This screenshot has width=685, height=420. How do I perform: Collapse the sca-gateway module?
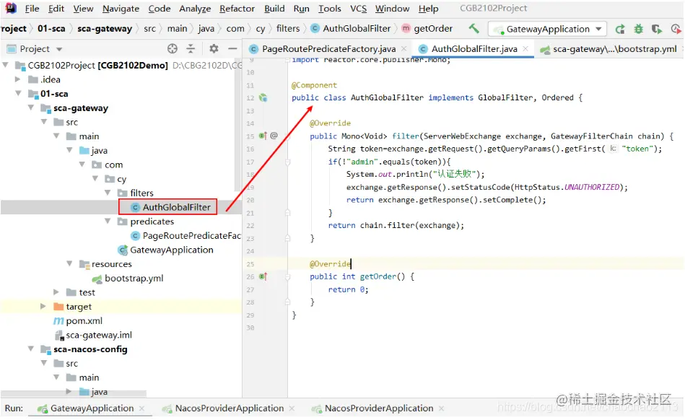[x=31, y=108]
